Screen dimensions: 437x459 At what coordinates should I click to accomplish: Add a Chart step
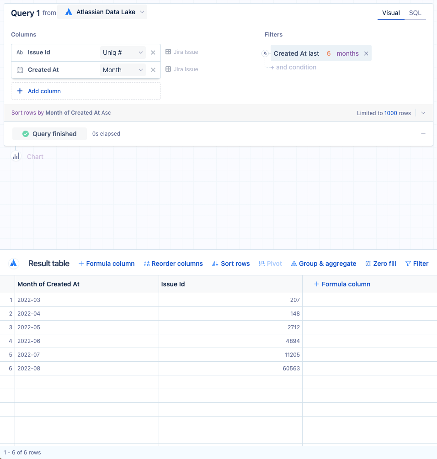click(x=35, y=157)
